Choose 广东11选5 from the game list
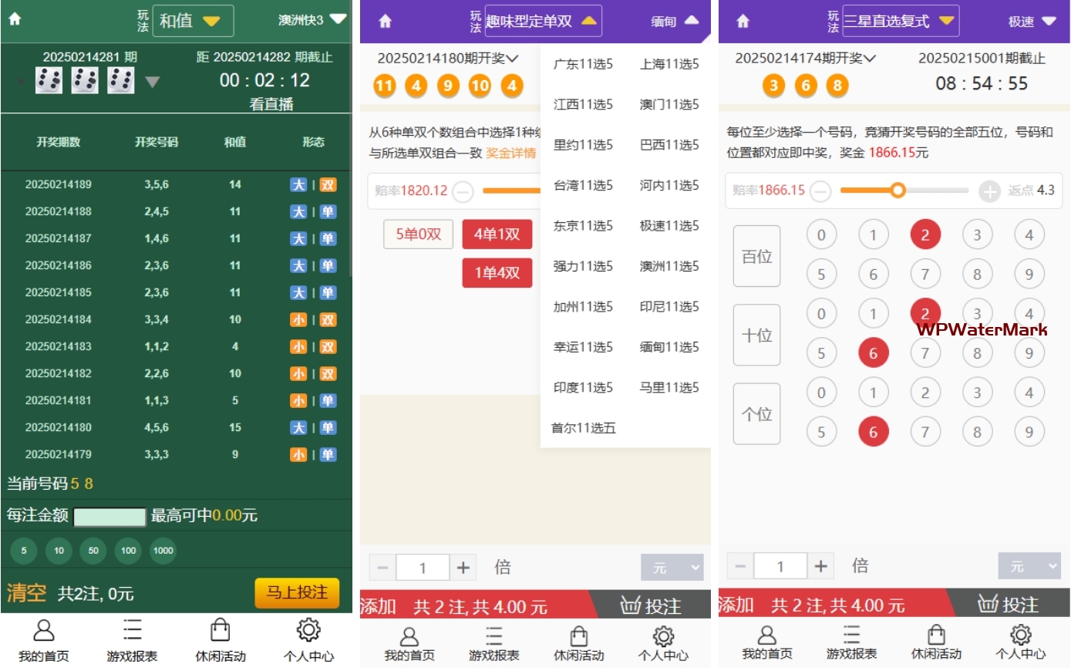 point(583,64)
